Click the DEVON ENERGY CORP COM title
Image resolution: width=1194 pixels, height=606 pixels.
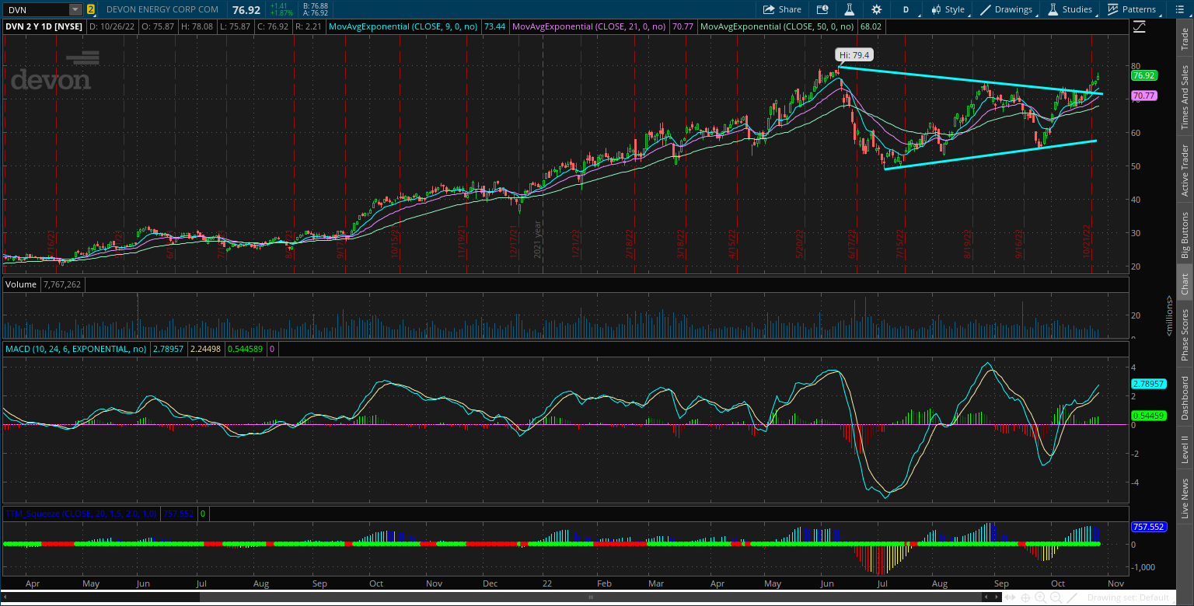[x=161, y=9]
